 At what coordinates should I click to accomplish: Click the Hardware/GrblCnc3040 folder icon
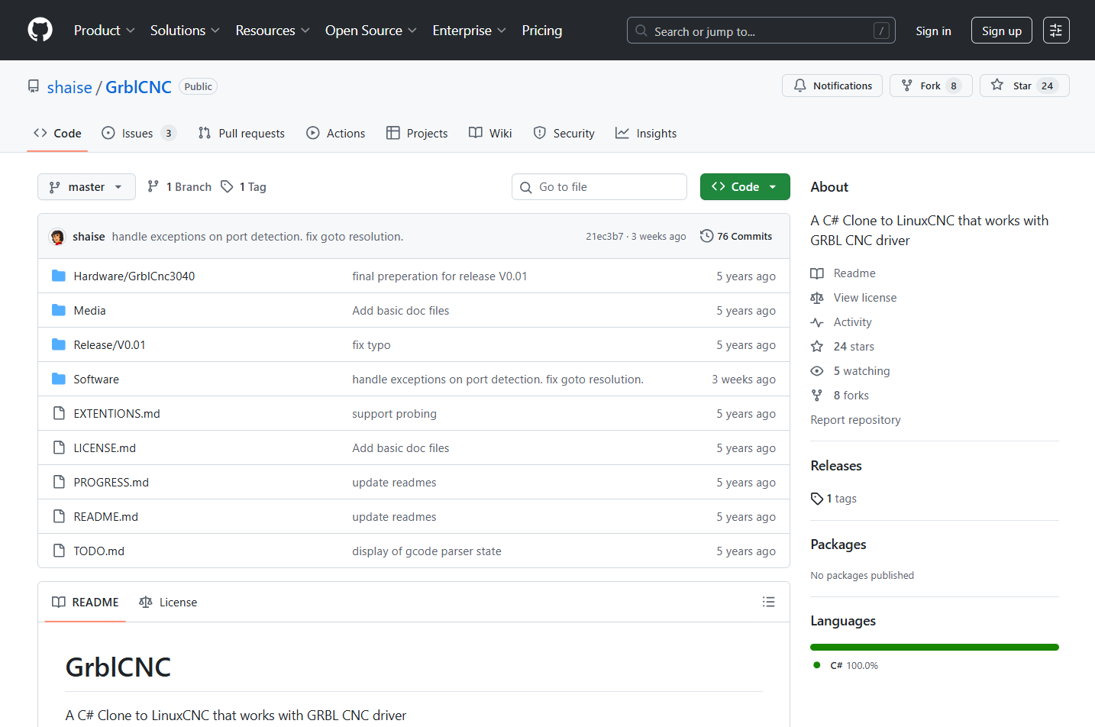click(x=59, y=276)
